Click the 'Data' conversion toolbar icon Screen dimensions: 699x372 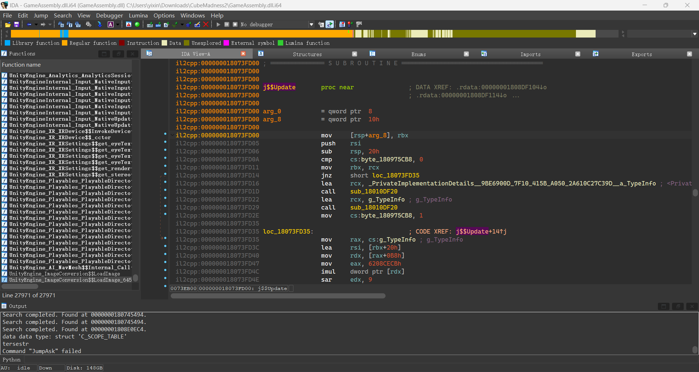point(158,24)
